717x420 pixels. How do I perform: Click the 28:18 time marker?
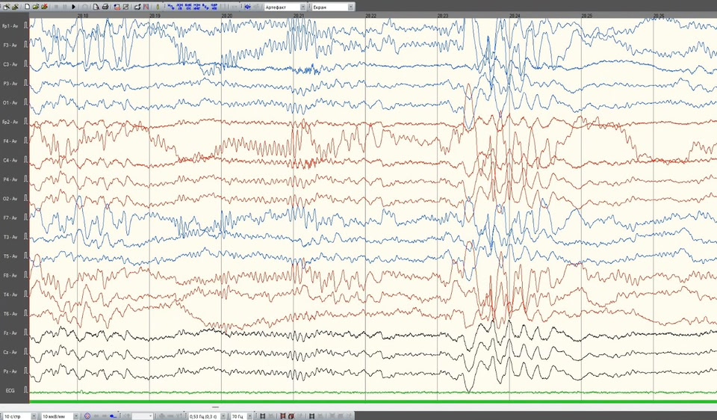point(83,16)
